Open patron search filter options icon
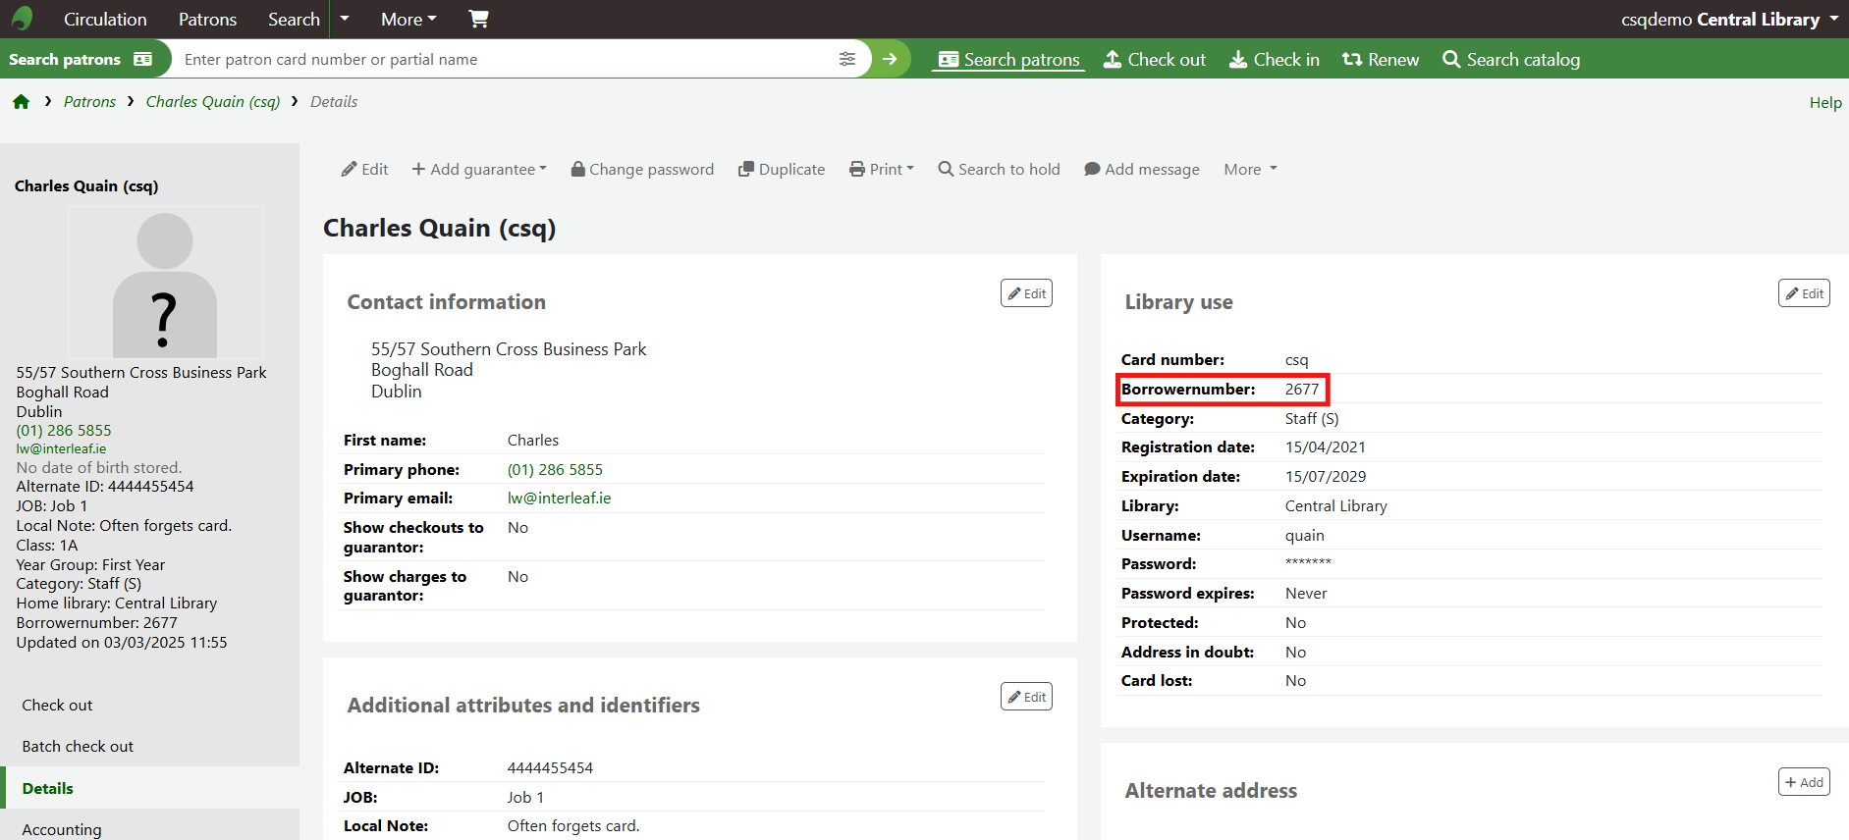 (x=846, y=59)
